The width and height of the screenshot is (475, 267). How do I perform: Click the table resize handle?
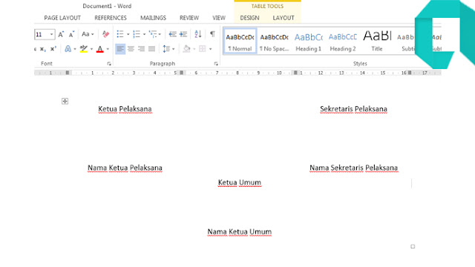coord(413,246)
